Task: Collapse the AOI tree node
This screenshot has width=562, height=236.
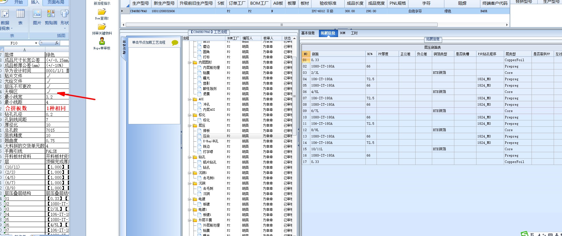Action: pos(189,100)
